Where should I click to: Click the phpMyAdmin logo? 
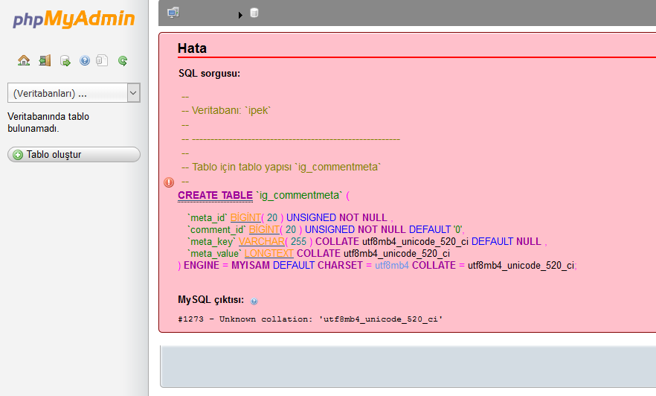coord(74,19)
